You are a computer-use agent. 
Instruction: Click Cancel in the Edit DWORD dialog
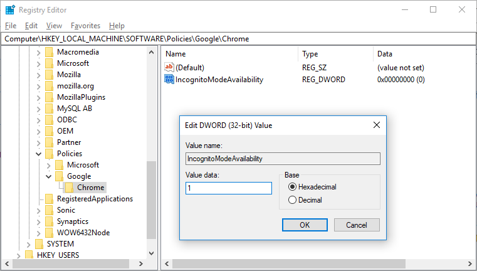coord(356,225)
